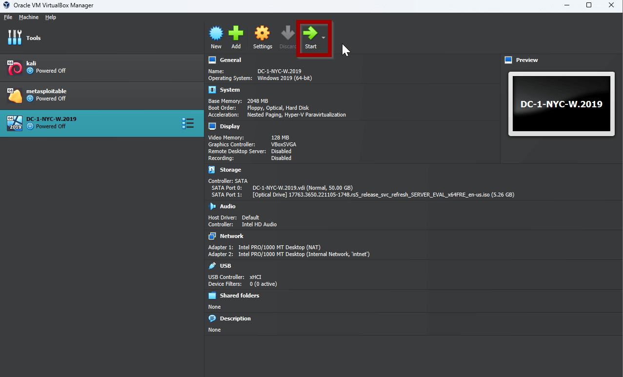Open the General settings heading link

pyautogui.click(x=230, y=60)
